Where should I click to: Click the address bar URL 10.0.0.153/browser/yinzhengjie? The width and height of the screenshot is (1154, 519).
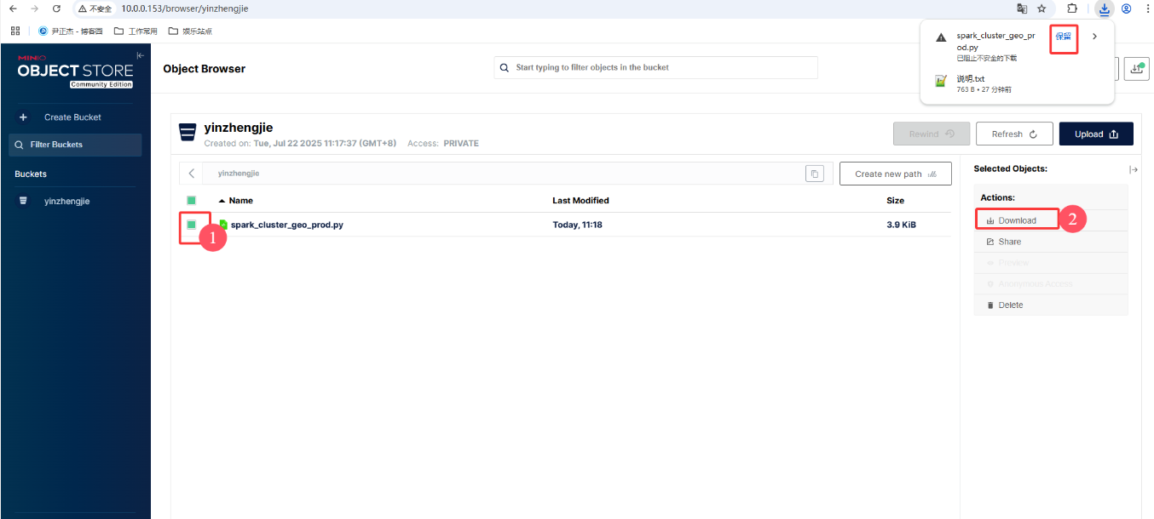tap(184, 9)
